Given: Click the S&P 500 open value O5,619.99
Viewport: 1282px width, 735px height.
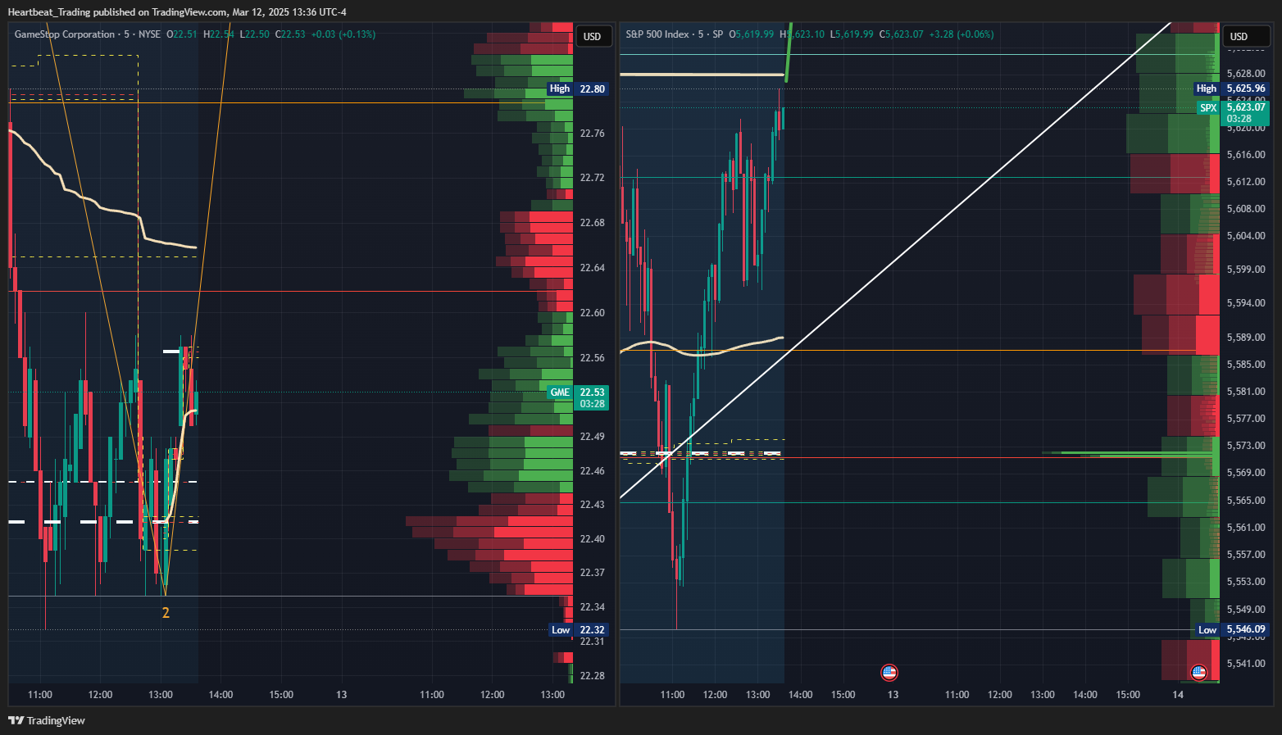Looking at the screenshot, I should [x=752, y=34].
